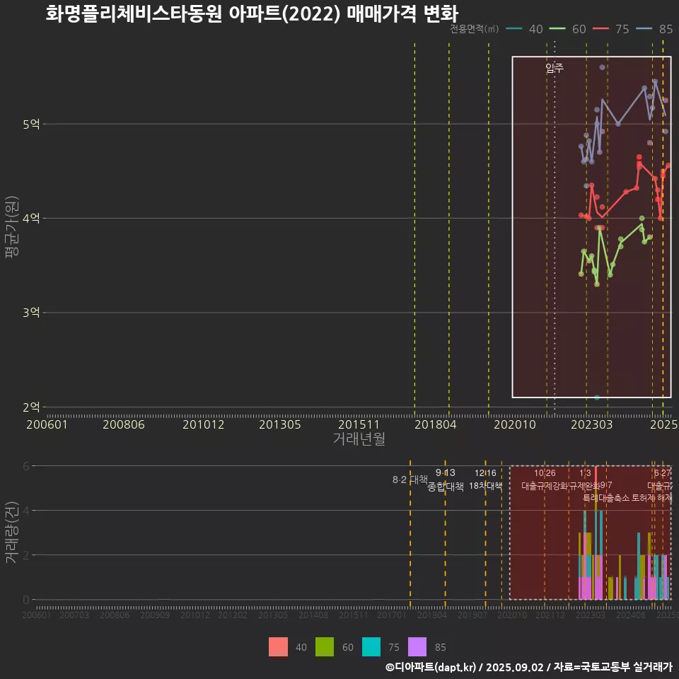Click the 2025.09.02 date in footer
Viewport: 679px width, 679px height.
[x=514, y=667]
